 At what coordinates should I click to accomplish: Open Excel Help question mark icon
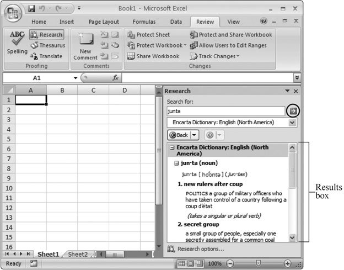click(x=264, y=21)
